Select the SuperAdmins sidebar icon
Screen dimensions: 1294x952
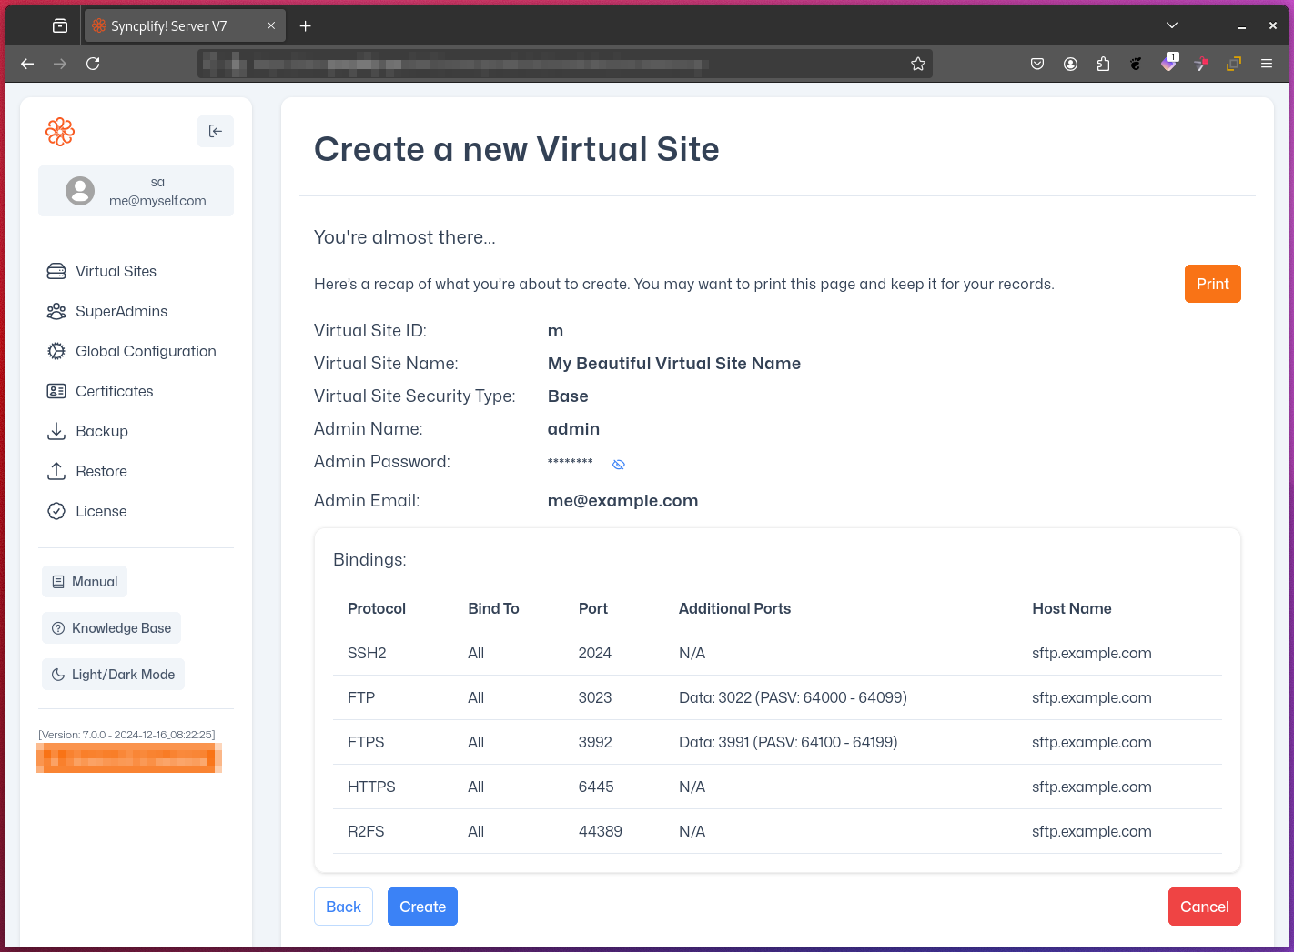coord(56,311)
